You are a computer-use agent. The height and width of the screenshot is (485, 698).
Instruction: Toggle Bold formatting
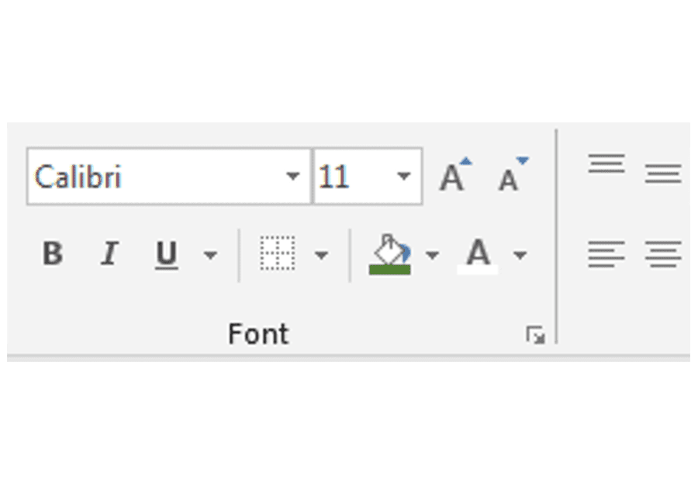[x=53, y=253]
